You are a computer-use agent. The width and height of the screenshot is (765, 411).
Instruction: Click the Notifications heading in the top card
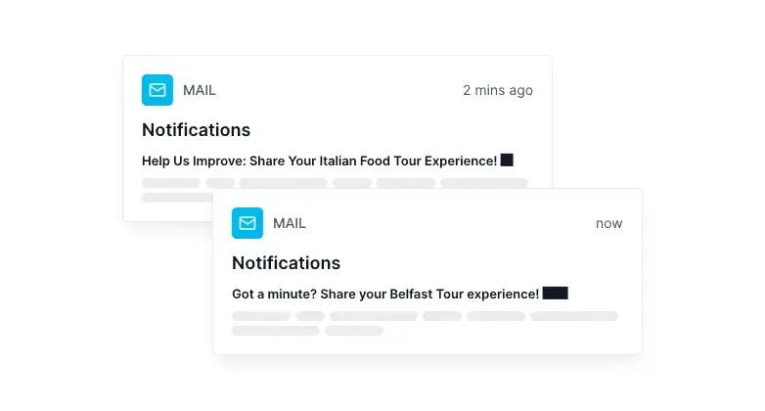[x=196, y=130]
